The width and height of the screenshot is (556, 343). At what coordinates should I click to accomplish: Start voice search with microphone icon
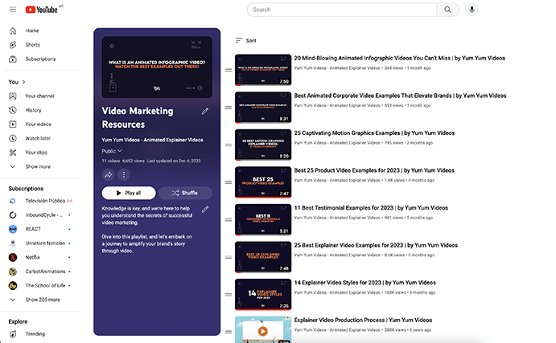click(472, 10)
